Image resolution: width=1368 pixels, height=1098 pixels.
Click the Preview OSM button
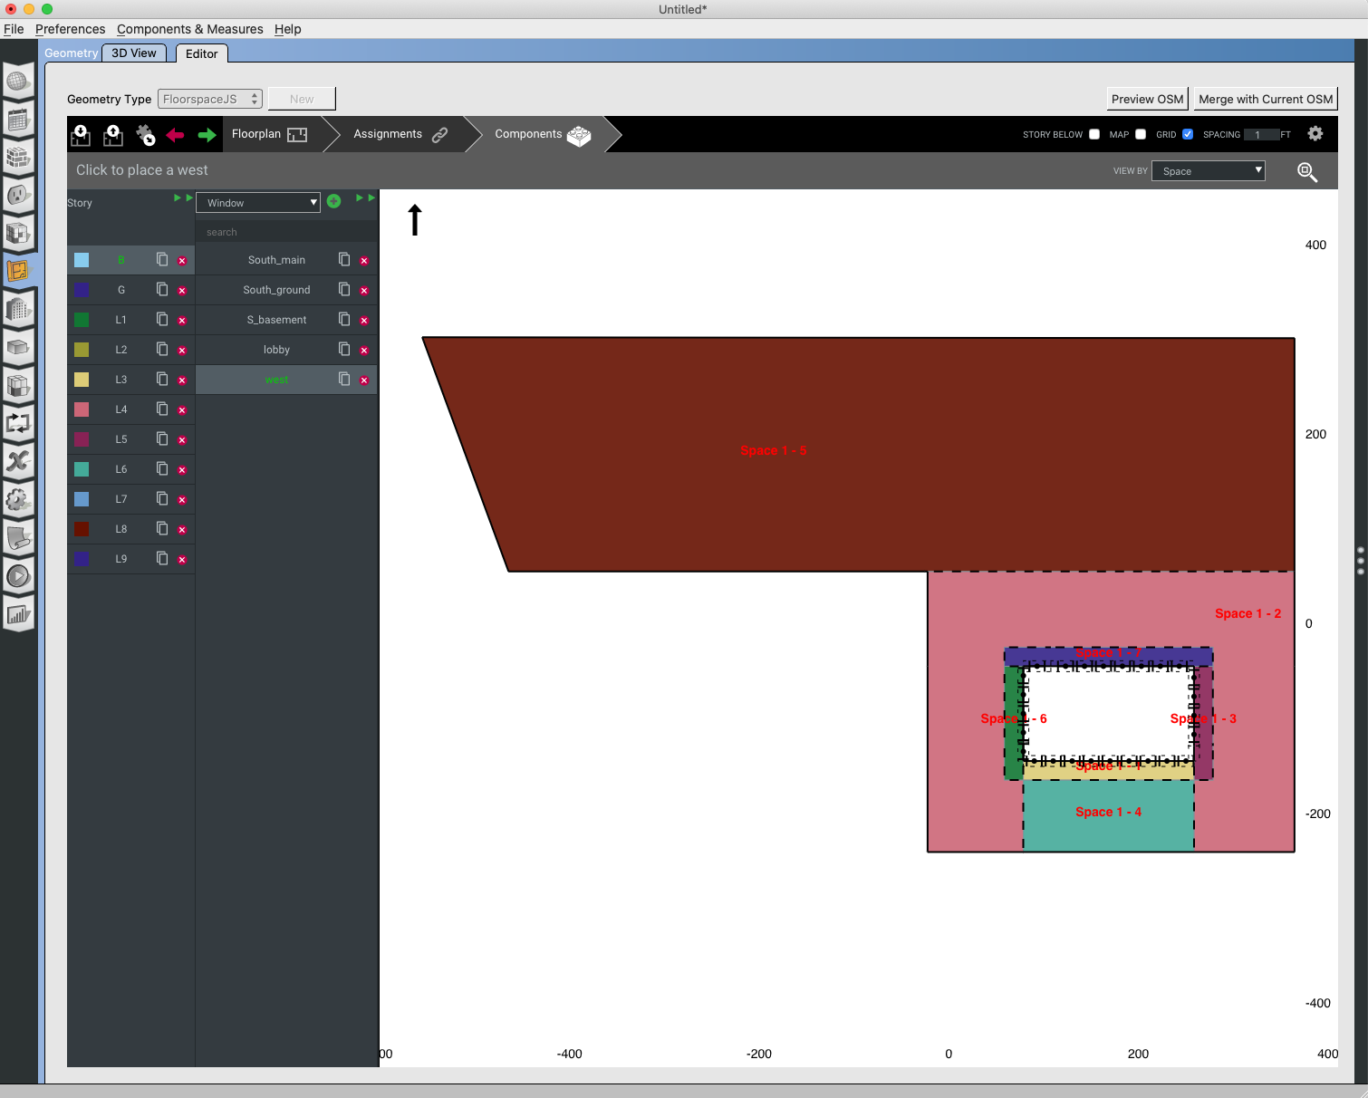tap(1146, 98)
